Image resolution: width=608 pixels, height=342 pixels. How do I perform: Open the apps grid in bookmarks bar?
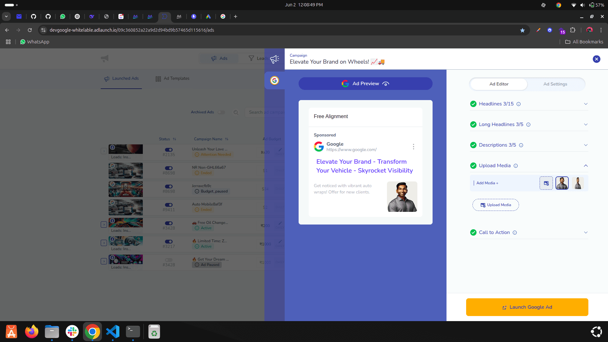point(8,42)
